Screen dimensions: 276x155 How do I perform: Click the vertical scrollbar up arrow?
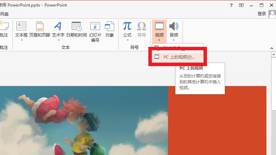tap(273, 55)
